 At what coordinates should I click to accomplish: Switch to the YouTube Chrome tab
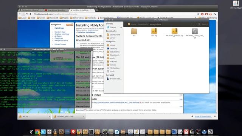click(56, 10)
